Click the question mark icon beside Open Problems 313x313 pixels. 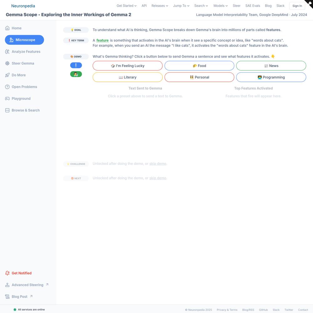(x=7, y=87)
